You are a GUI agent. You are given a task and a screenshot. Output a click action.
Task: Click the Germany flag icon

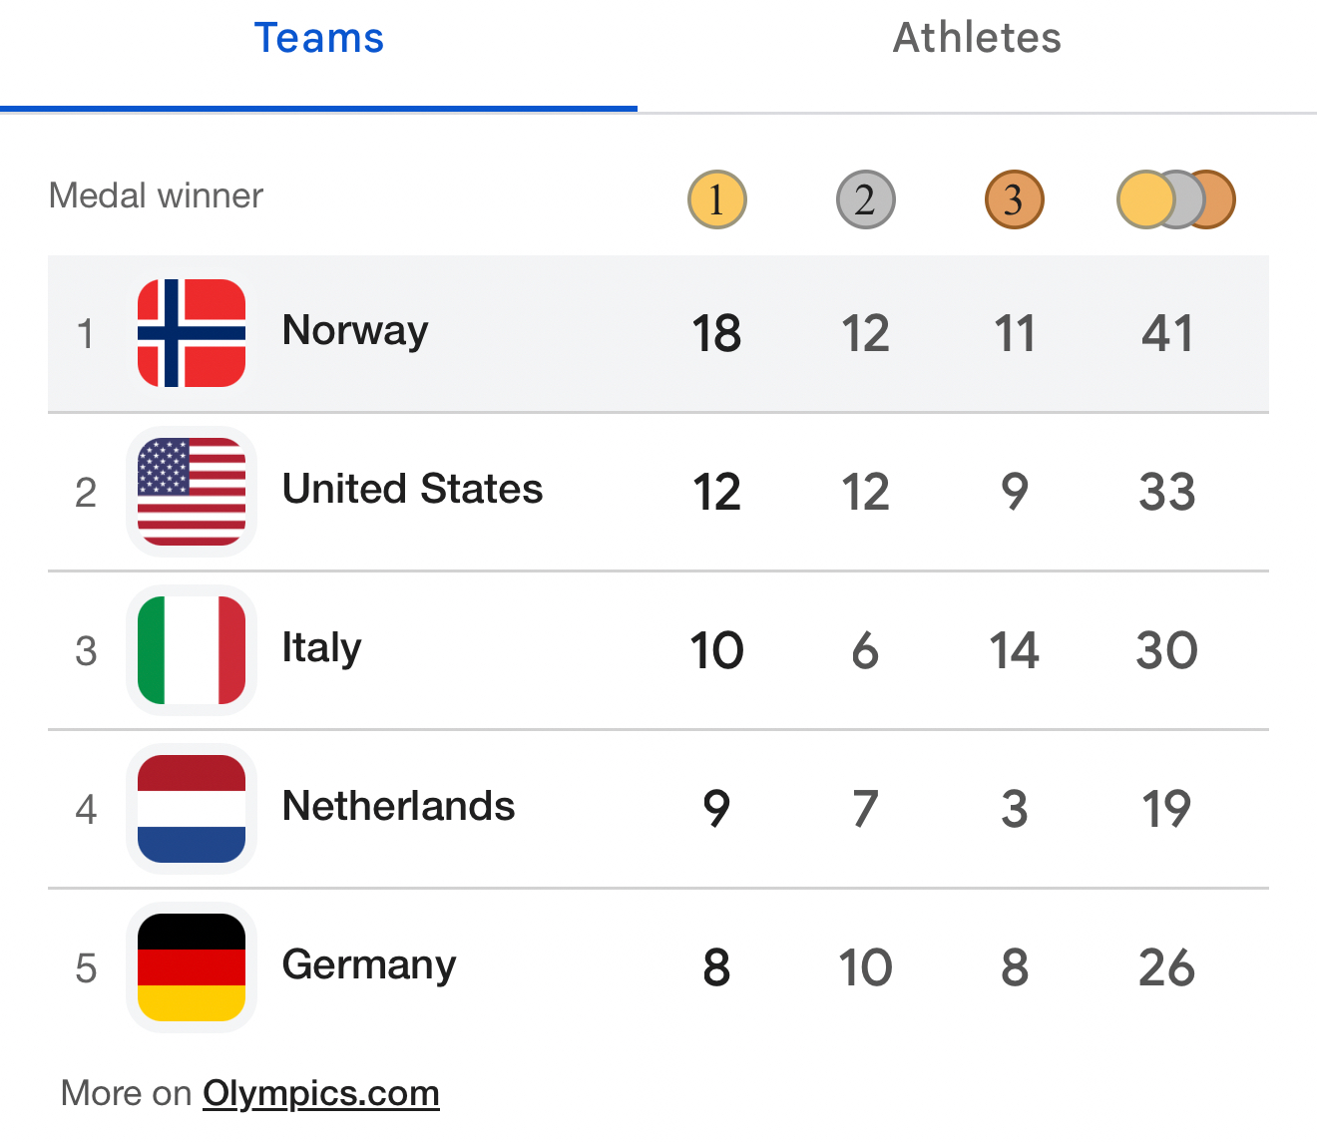coord(192,967)
